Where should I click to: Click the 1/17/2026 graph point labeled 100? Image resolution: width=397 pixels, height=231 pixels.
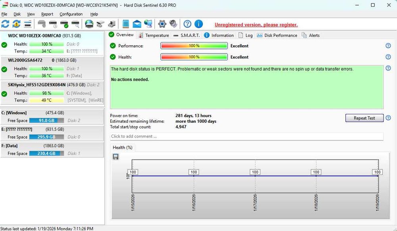click(x=255, y=172)
